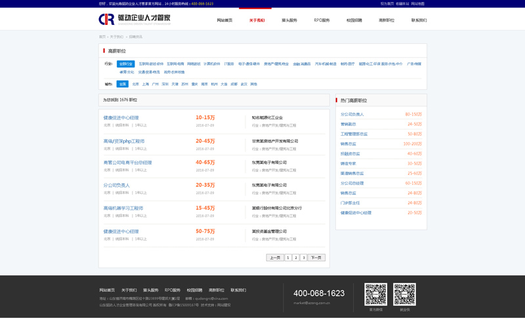Go to 猎头服务 in the main menu
Viewport: 525px width, 318px height.
tap(289, 20)
